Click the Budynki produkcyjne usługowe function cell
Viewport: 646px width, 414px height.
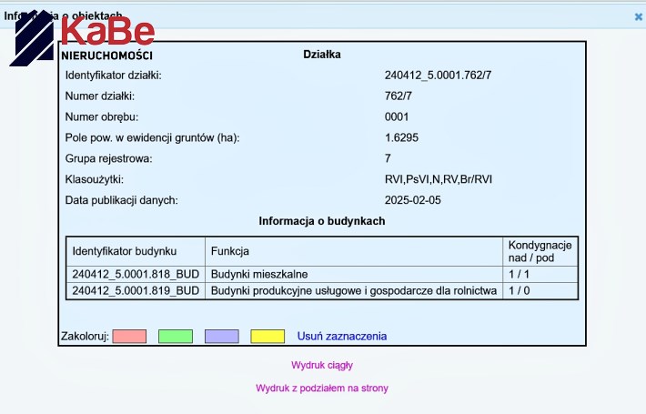point(354,291)
